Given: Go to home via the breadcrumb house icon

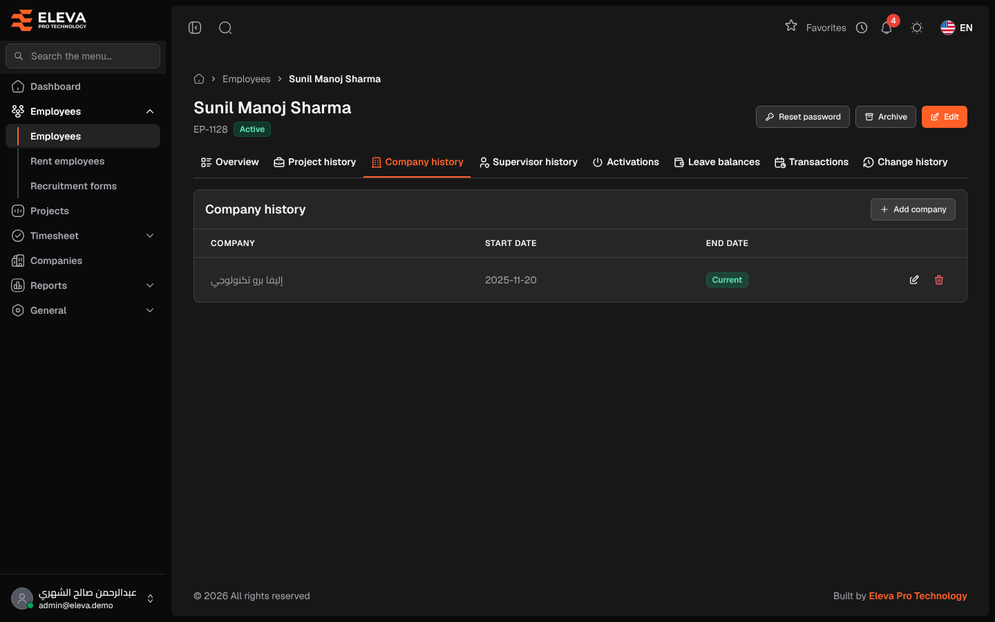Looking at the screenshot, I should [x=199, y=79].
